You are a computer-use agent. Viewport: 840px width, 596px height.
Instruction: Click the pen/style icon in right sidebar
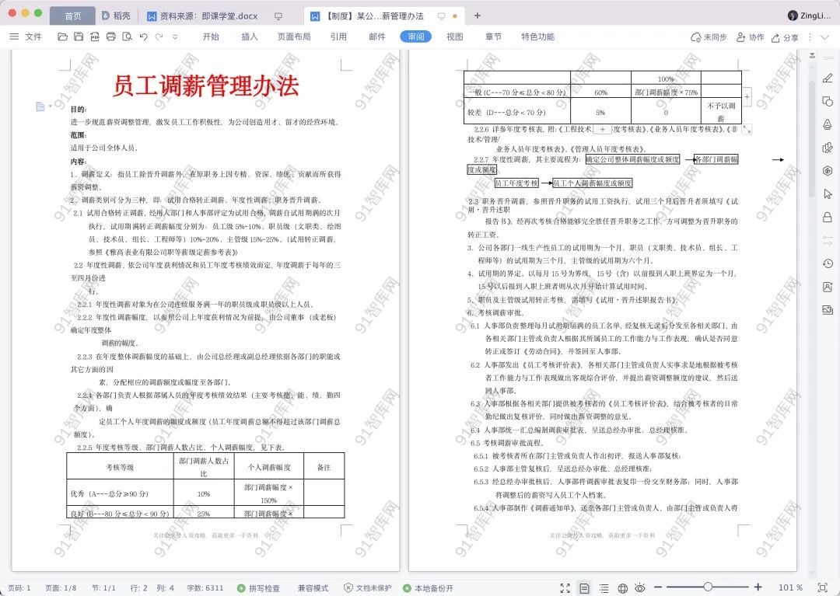click(827, 78)
